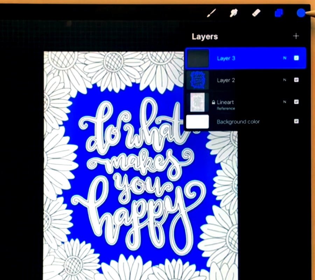The image size is (315, 280).
Task: Select the Brush tool
Action: click(x=211, y=13)
